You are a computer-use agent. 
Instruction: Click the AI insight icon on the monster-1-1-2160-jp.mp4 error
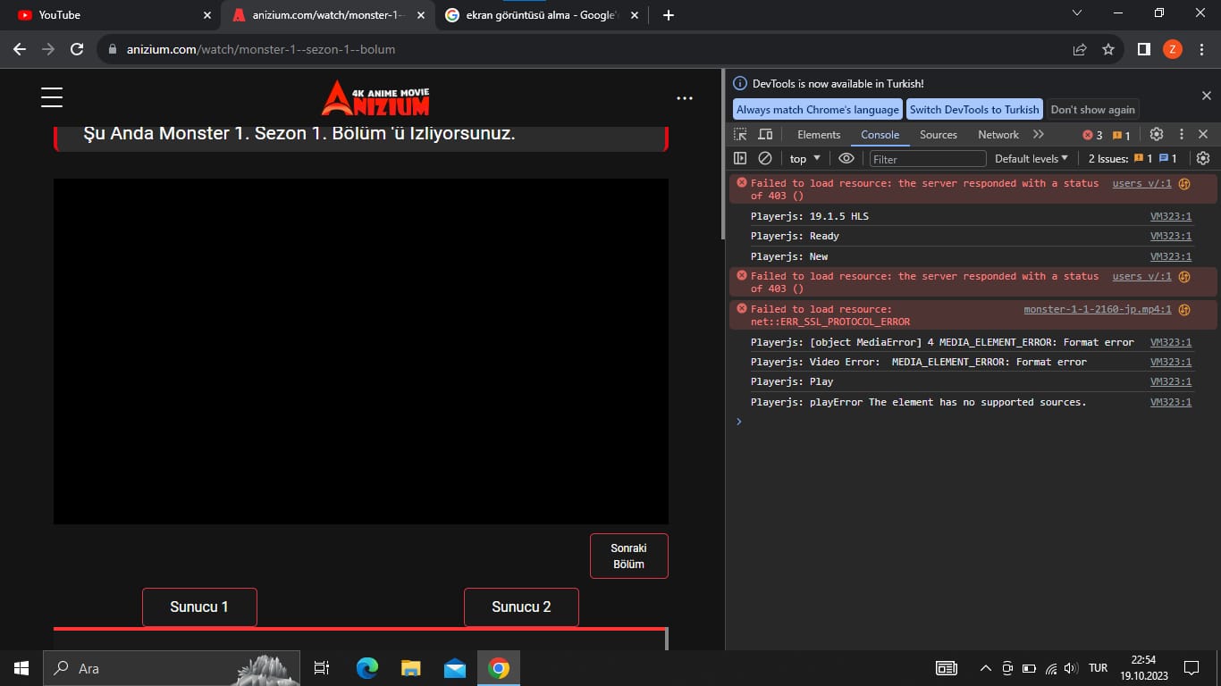point(1184,310)
